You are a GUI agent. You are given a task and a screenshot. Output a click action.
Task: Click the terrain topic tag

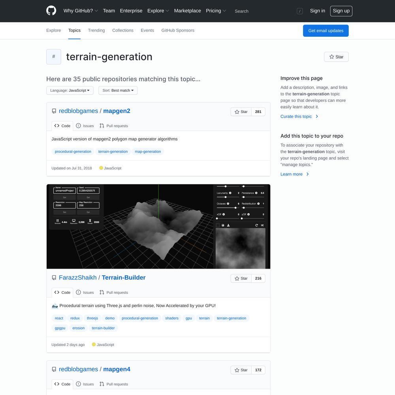[204, 318]
